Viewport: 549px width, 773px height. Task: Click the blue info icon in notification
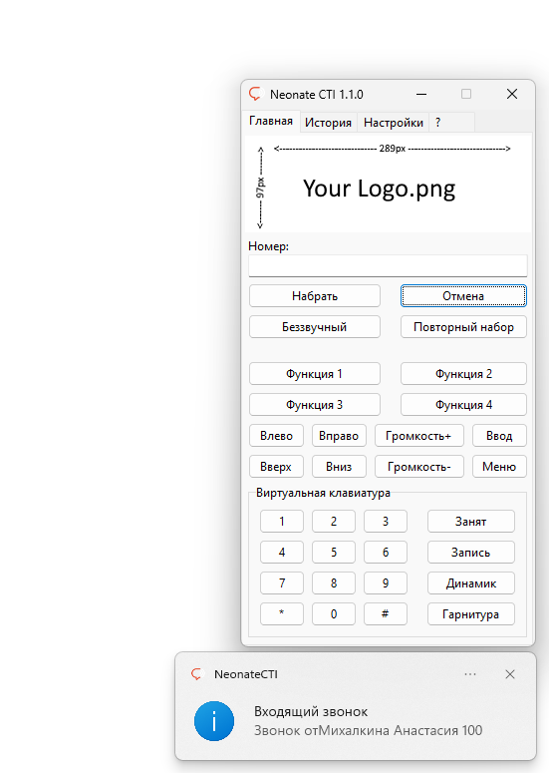[214, 721]
